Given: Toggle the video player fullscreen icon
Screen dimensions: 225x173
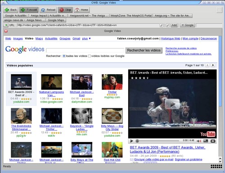Looking at the screenshot, I should pyautogui.click(x=206, y=141).
